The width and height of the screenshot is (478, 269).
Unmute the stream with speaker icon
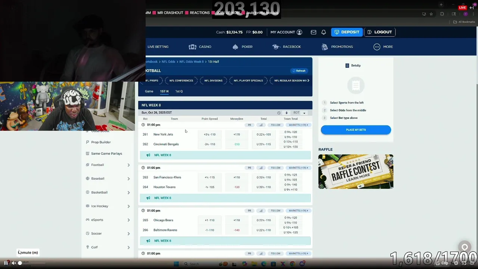pos(14,263)
